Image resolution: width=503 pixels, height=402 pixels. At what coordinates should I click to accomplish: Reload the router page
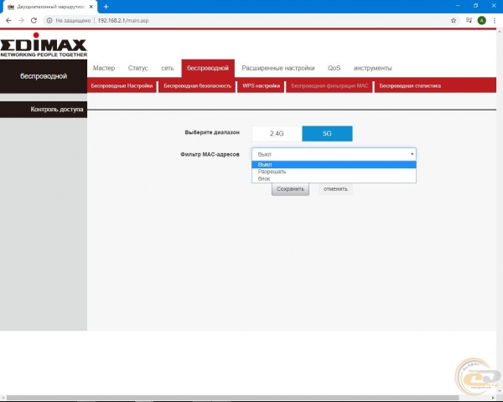[34, 20]
